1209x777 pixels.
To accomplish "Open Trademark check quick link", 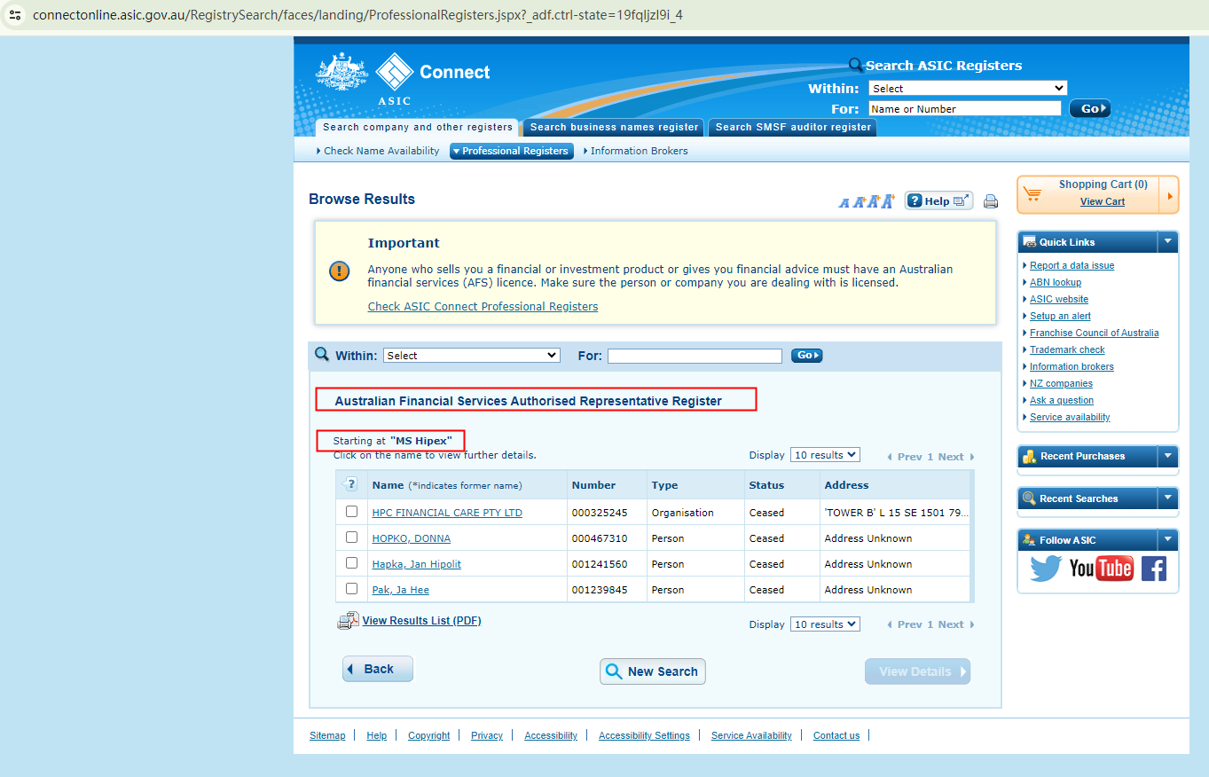I will 1068,349.
